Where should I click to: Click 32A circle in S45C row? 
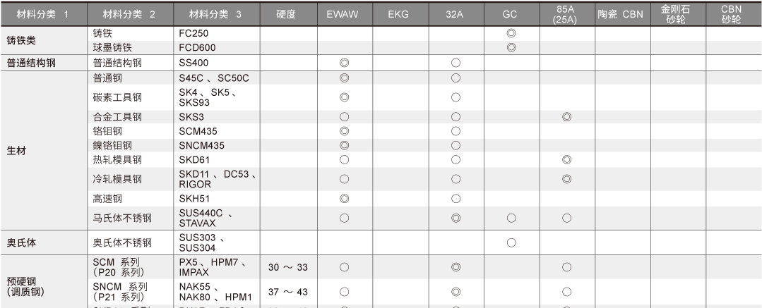[456, 78]
